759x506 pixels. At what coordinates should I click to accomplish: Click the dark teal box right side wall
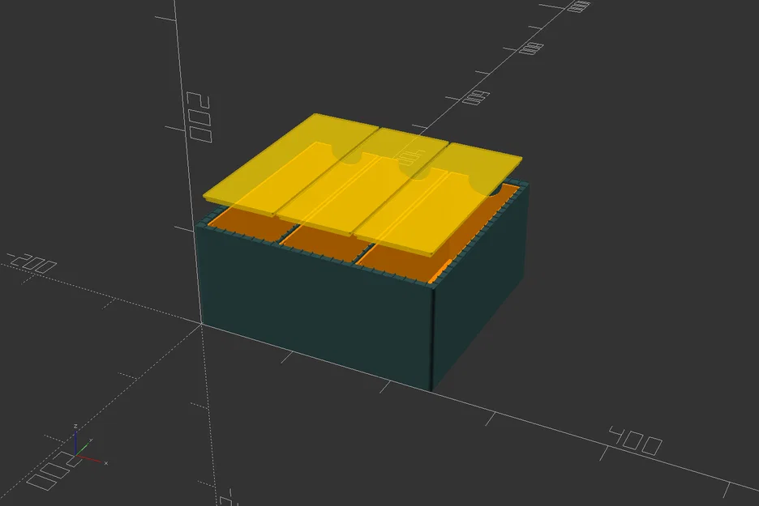(x=479, y=284)
